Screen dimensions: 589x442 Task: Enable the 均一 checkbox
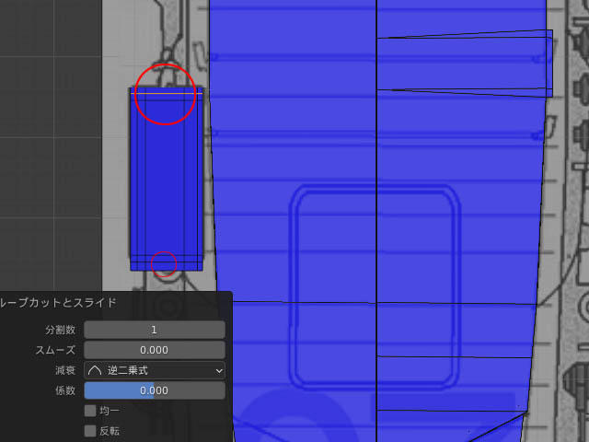click(x=90, y=411)
